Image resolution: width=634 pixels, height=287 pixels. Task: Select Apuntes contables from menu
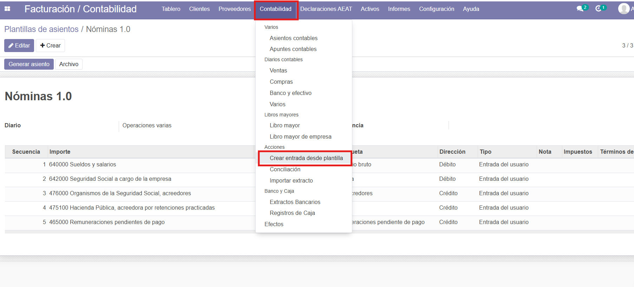pyautogui.click(x=293, y=49)
